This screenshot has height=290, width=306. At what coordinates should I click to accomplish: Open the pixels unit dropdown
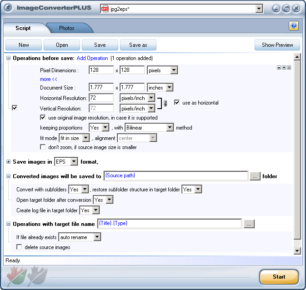pos(174,70)
